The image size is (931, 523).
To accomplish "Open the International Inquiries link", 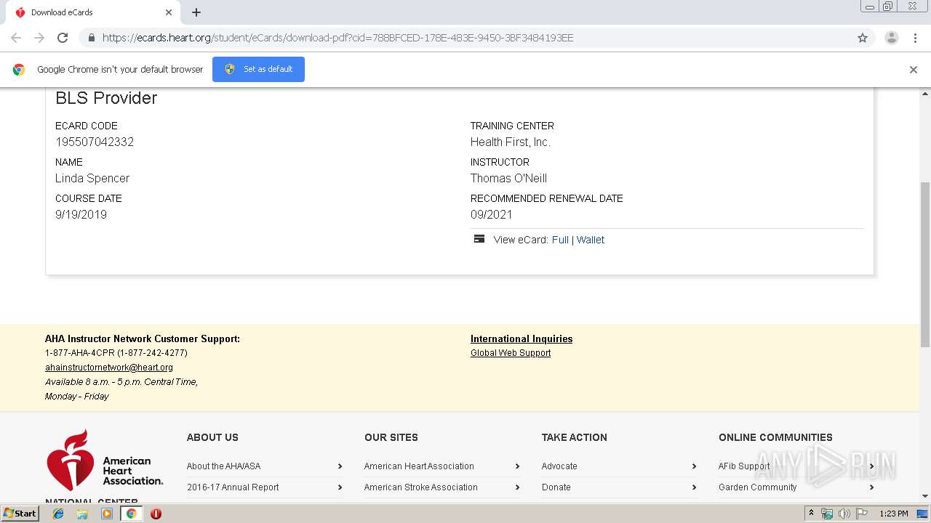I will (522, 338).
